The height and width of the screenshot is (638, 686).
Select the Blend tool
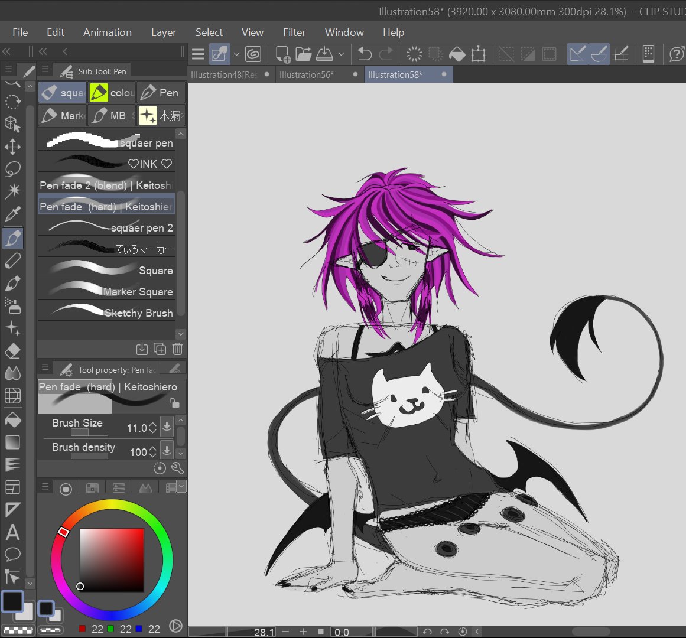click(12, 373)
